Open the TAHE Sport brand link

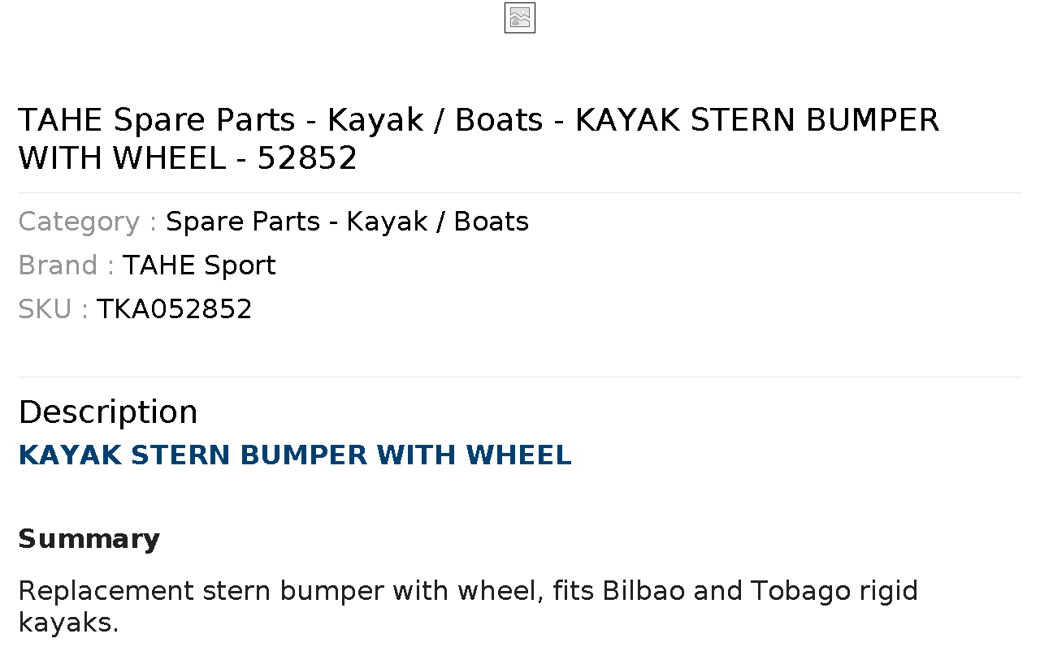[199, 265]
